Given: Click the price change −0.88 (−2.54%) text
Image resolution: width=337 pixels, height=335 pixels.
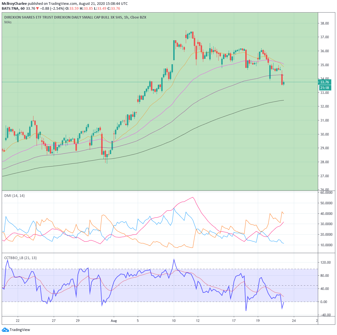Looking at the screenshot, I should coord(52,9).
